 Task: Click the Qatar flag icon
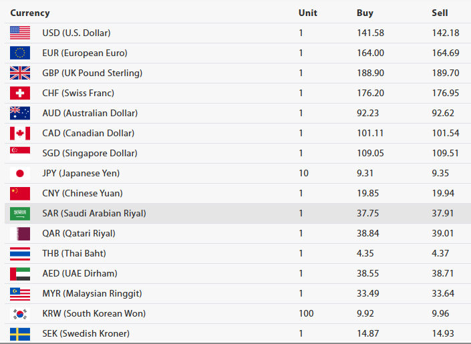tap(20, 233)
